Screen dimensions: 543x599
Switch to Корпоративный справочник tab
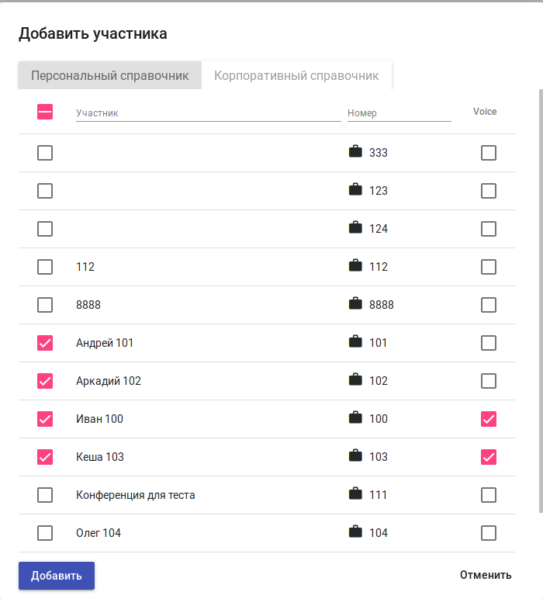tap(296, 76)
